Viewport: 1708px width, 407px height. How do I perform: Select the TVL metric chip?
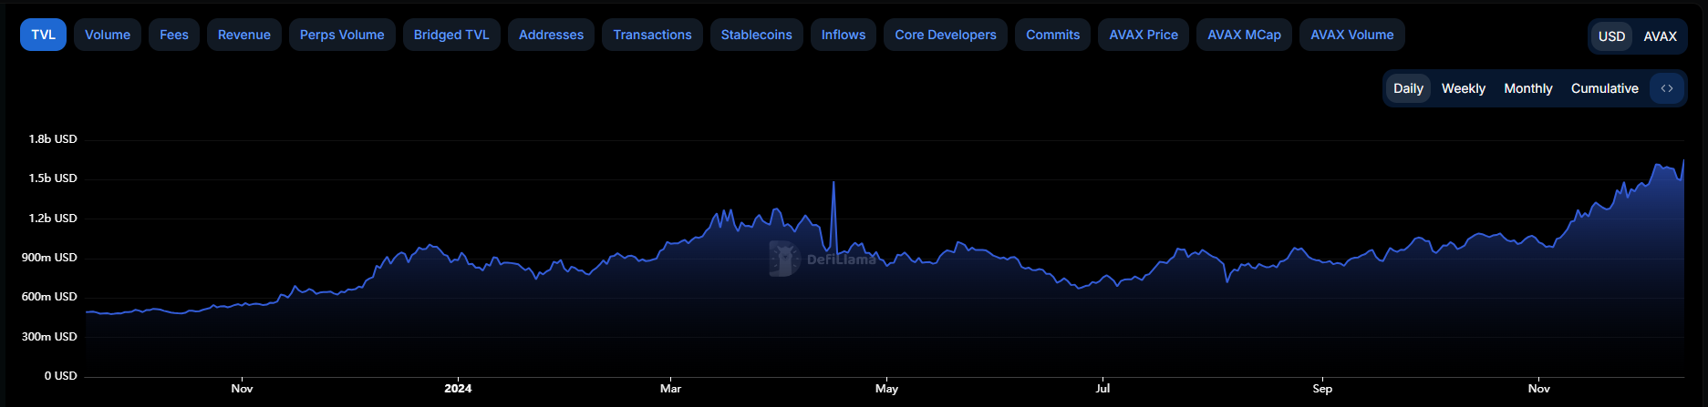43,35
